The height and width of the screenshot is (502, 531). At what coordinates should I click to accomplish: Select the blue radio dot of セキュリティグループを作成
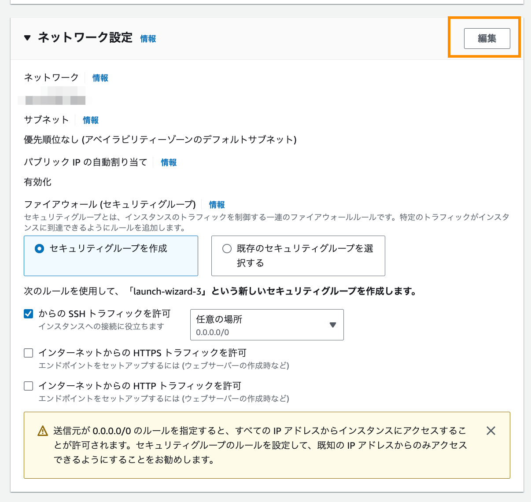click(40, 248)
